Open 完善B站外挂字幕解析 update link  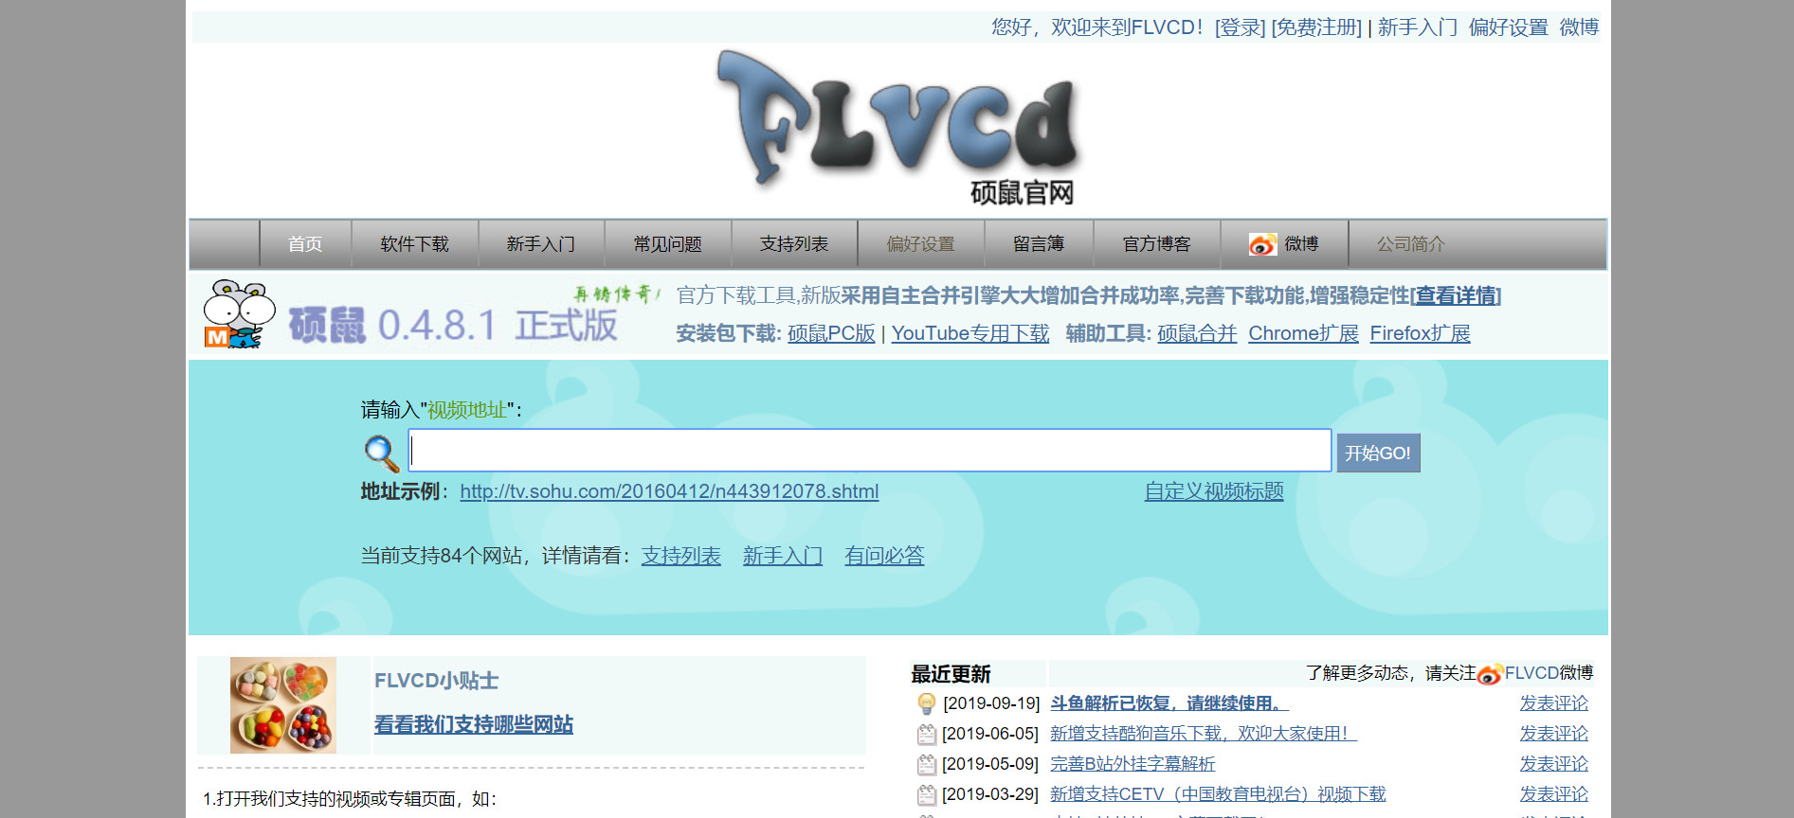(x=1133, y=764)
